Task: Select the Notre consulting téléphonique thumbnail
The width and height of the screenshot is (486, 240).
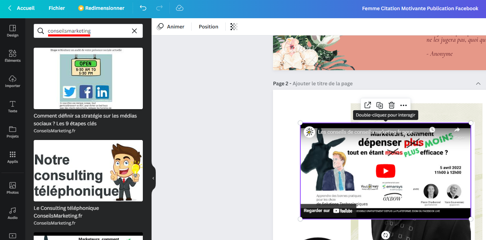Action: coord(88,171)
